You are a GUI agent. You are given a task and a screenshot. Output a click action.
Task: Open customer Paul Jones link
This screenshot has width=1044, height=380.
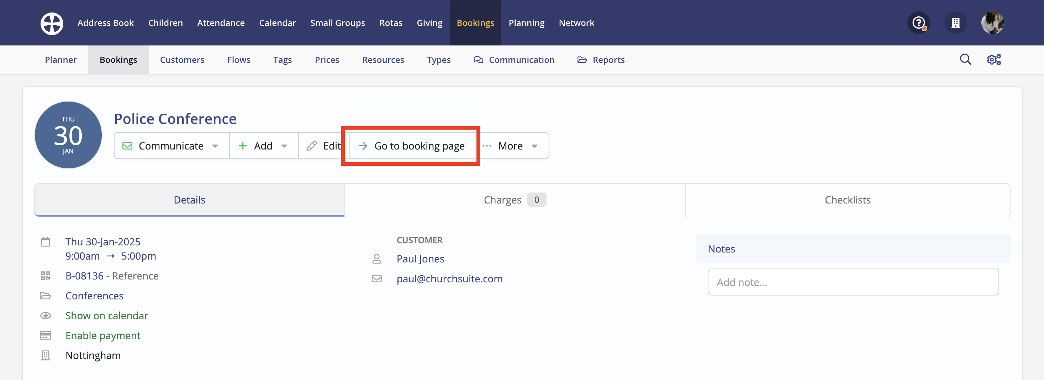(420, 259)
